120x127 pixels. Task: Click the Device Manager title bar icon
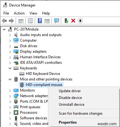[x=5, y=5]
